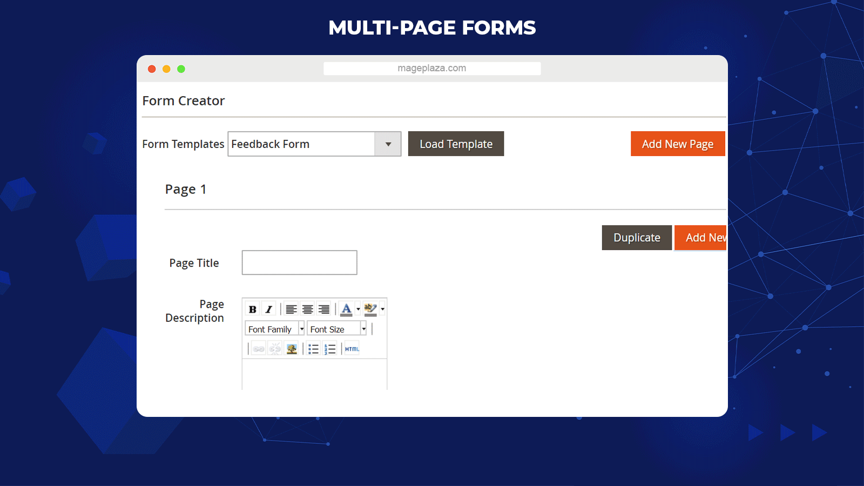Toggle bold formatting in the description editor
This screenshot has height=486, width=864.
click(x=252, y=309)
